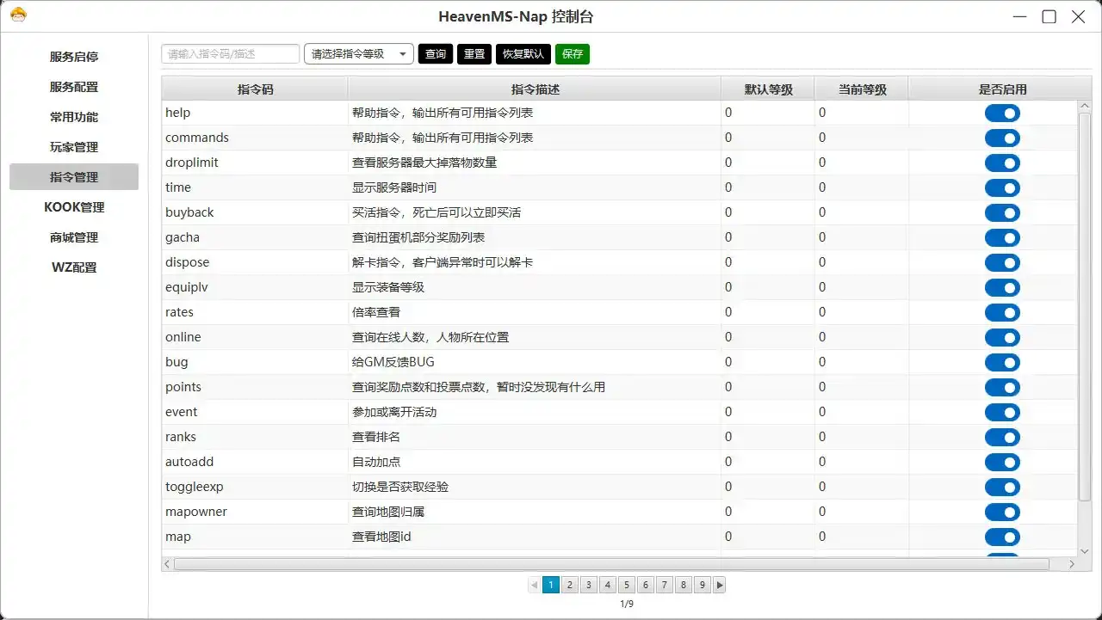Viewport: 1102px width, 620px height.
Task: Disable the help command toggle
Action: coord(1002,114)
